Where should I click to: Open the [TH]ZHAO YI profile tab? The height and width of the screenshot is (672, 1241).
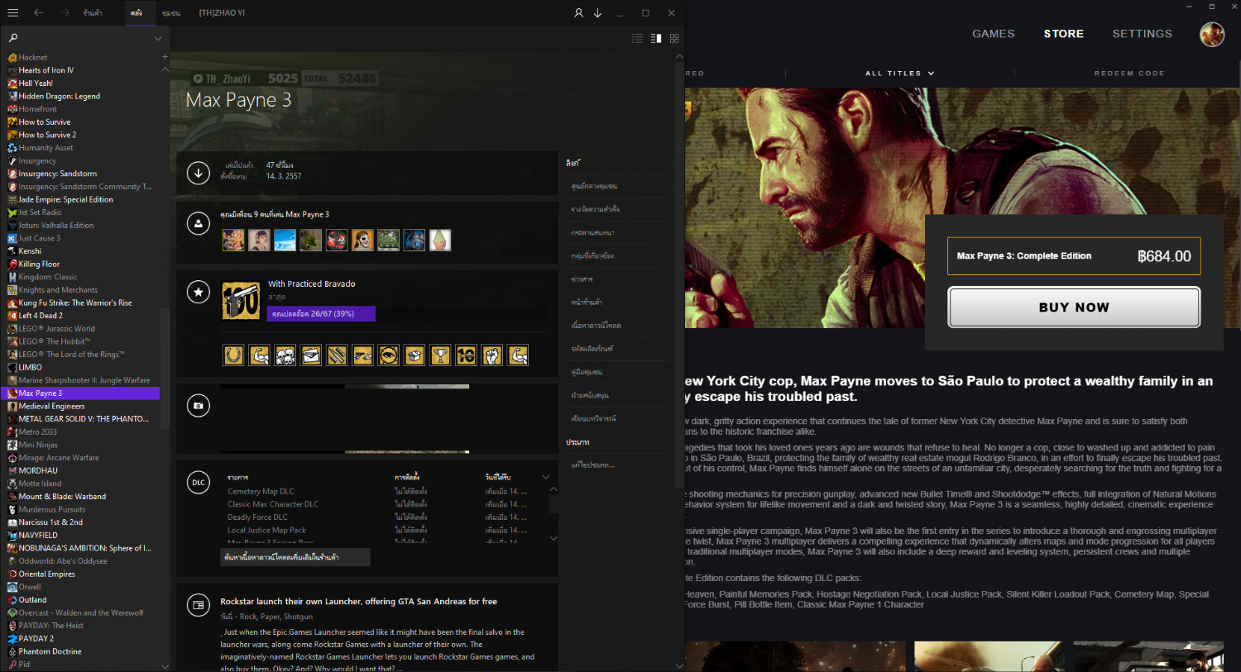click(222, 13)
